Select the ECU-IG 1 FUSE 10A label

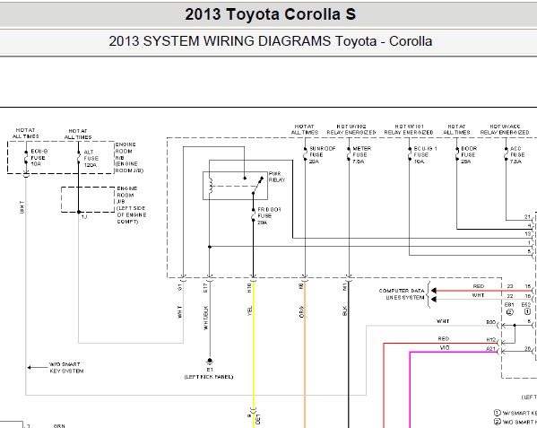tap(425, 155)
